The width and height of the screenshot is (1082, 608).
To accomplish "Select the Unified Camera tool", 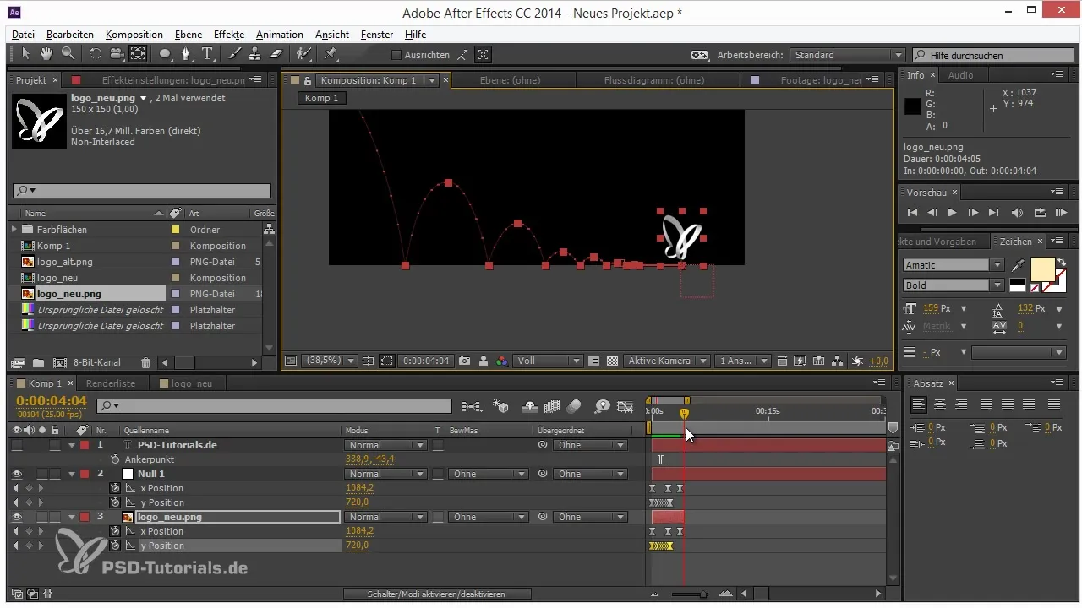I will point(116,54).
